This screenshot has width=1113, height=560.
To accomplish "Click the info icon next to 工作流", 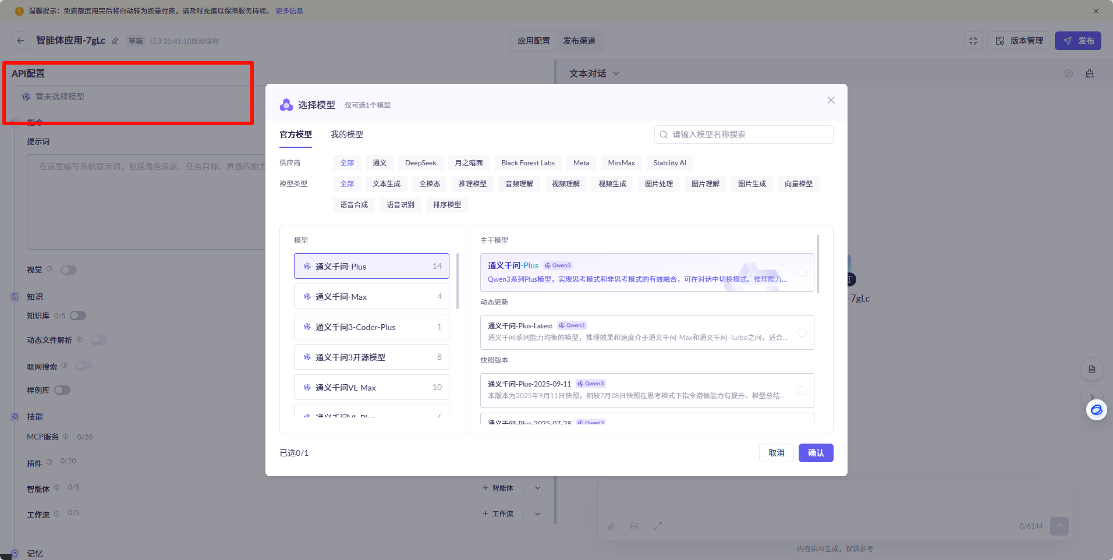I will point(57,513).
